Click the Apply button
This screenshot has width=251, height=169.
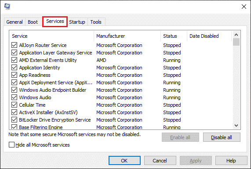click(196, 161)
